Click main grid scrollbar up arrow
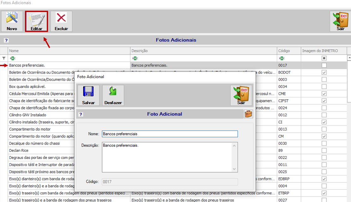 (x=349, y=58)
